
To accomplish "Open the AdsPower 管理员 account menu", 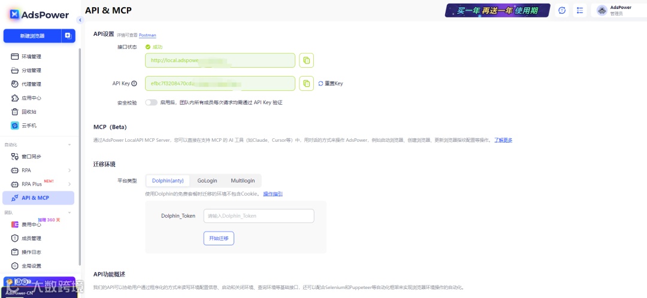I will click(x=619, y=11).
